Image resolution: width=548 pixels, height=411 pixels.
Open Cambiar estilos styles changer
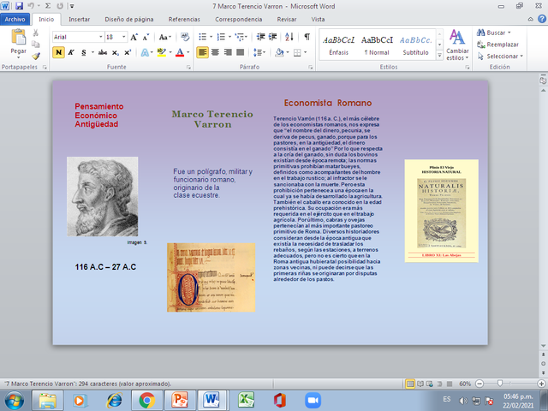coord(457,45)
